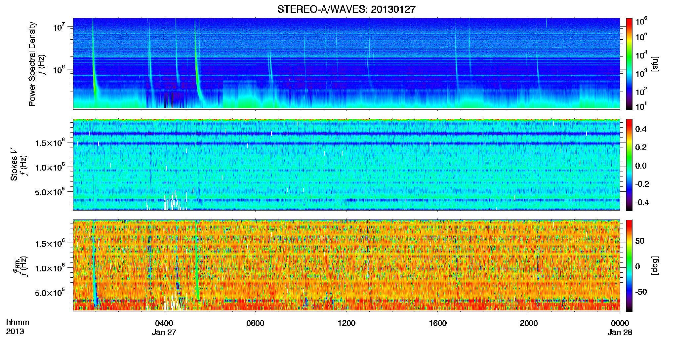
Task: Click the Stokes V colorbar
Action: click(629, 165)
